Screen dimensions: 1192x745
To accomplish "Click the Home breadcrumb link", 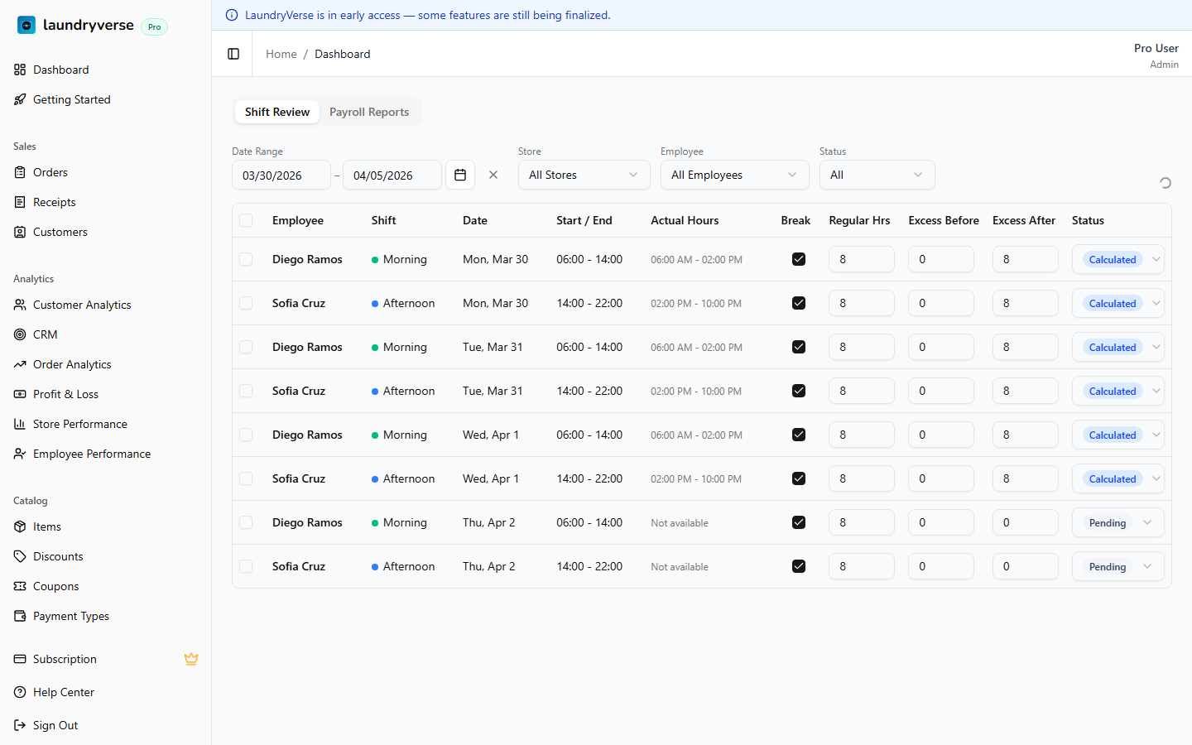I will [x=281, y=54].
